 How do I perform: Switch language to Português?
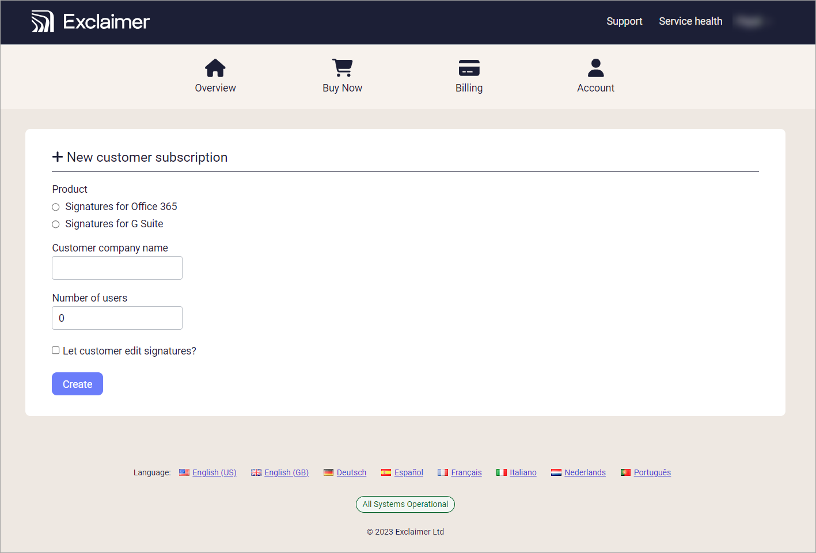652,472
